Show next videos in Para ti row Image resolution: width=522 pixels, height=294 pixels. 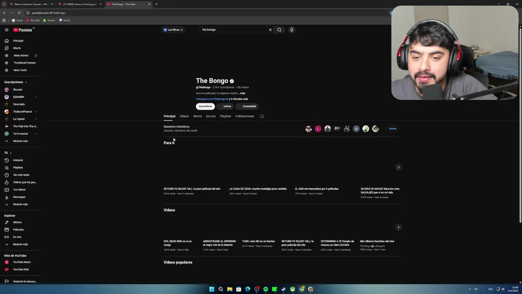[398, 167]
